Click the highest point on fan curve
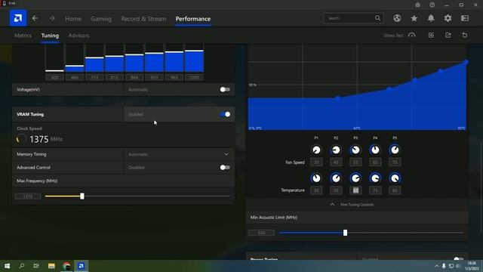483x272 pixels. click(466, 62)
